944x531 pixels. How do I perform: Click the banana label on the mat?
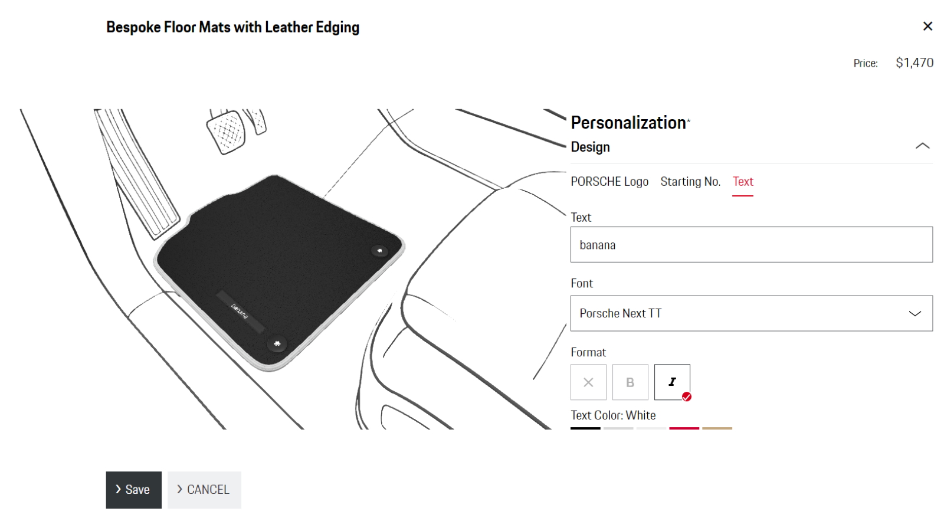tap(240, 311)
